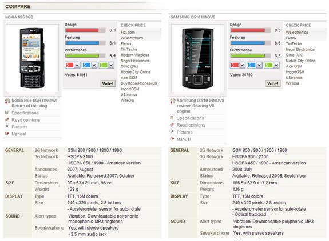The width and height of the screenshot is (329, 241).
Task: Submit the Vote! button for Nokia N95
Action: click(108, 83)
